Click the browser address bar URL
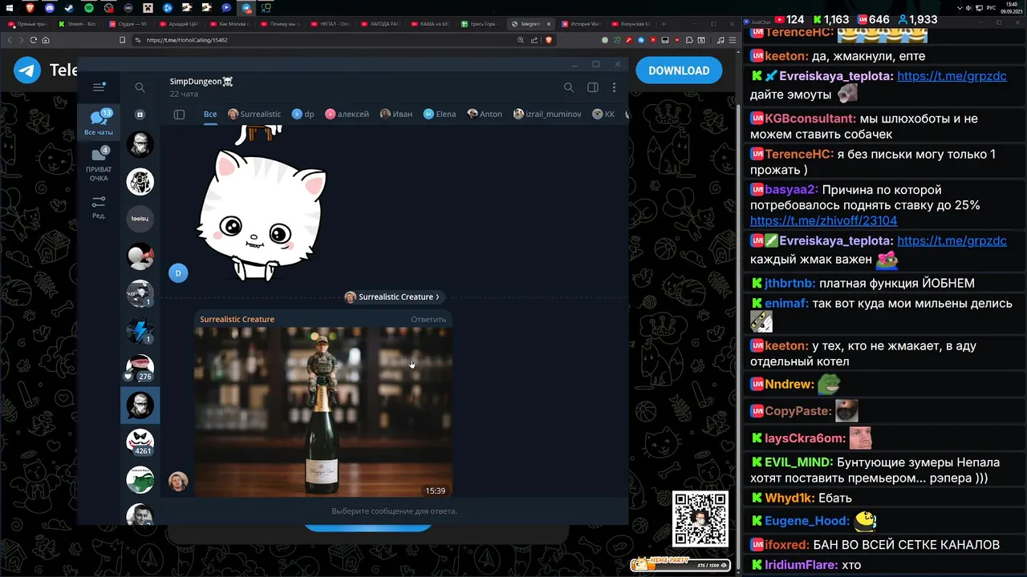Screen dimensions: 1027x577 pyautogui.click(x=187, y=40)
